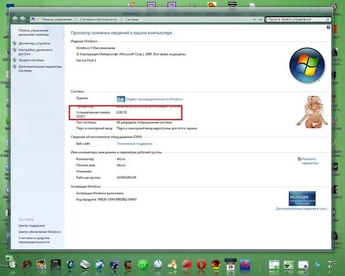Click the 5,6 performance score badge
Image resolution: width=345 pixels, height=276 pixels.
[x=121, y=99]
